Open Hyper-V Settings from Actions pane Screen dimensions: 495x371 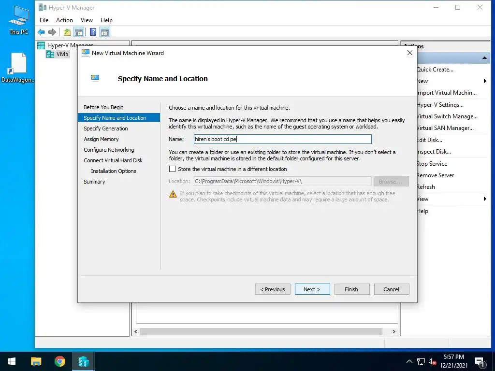(440, 105)
